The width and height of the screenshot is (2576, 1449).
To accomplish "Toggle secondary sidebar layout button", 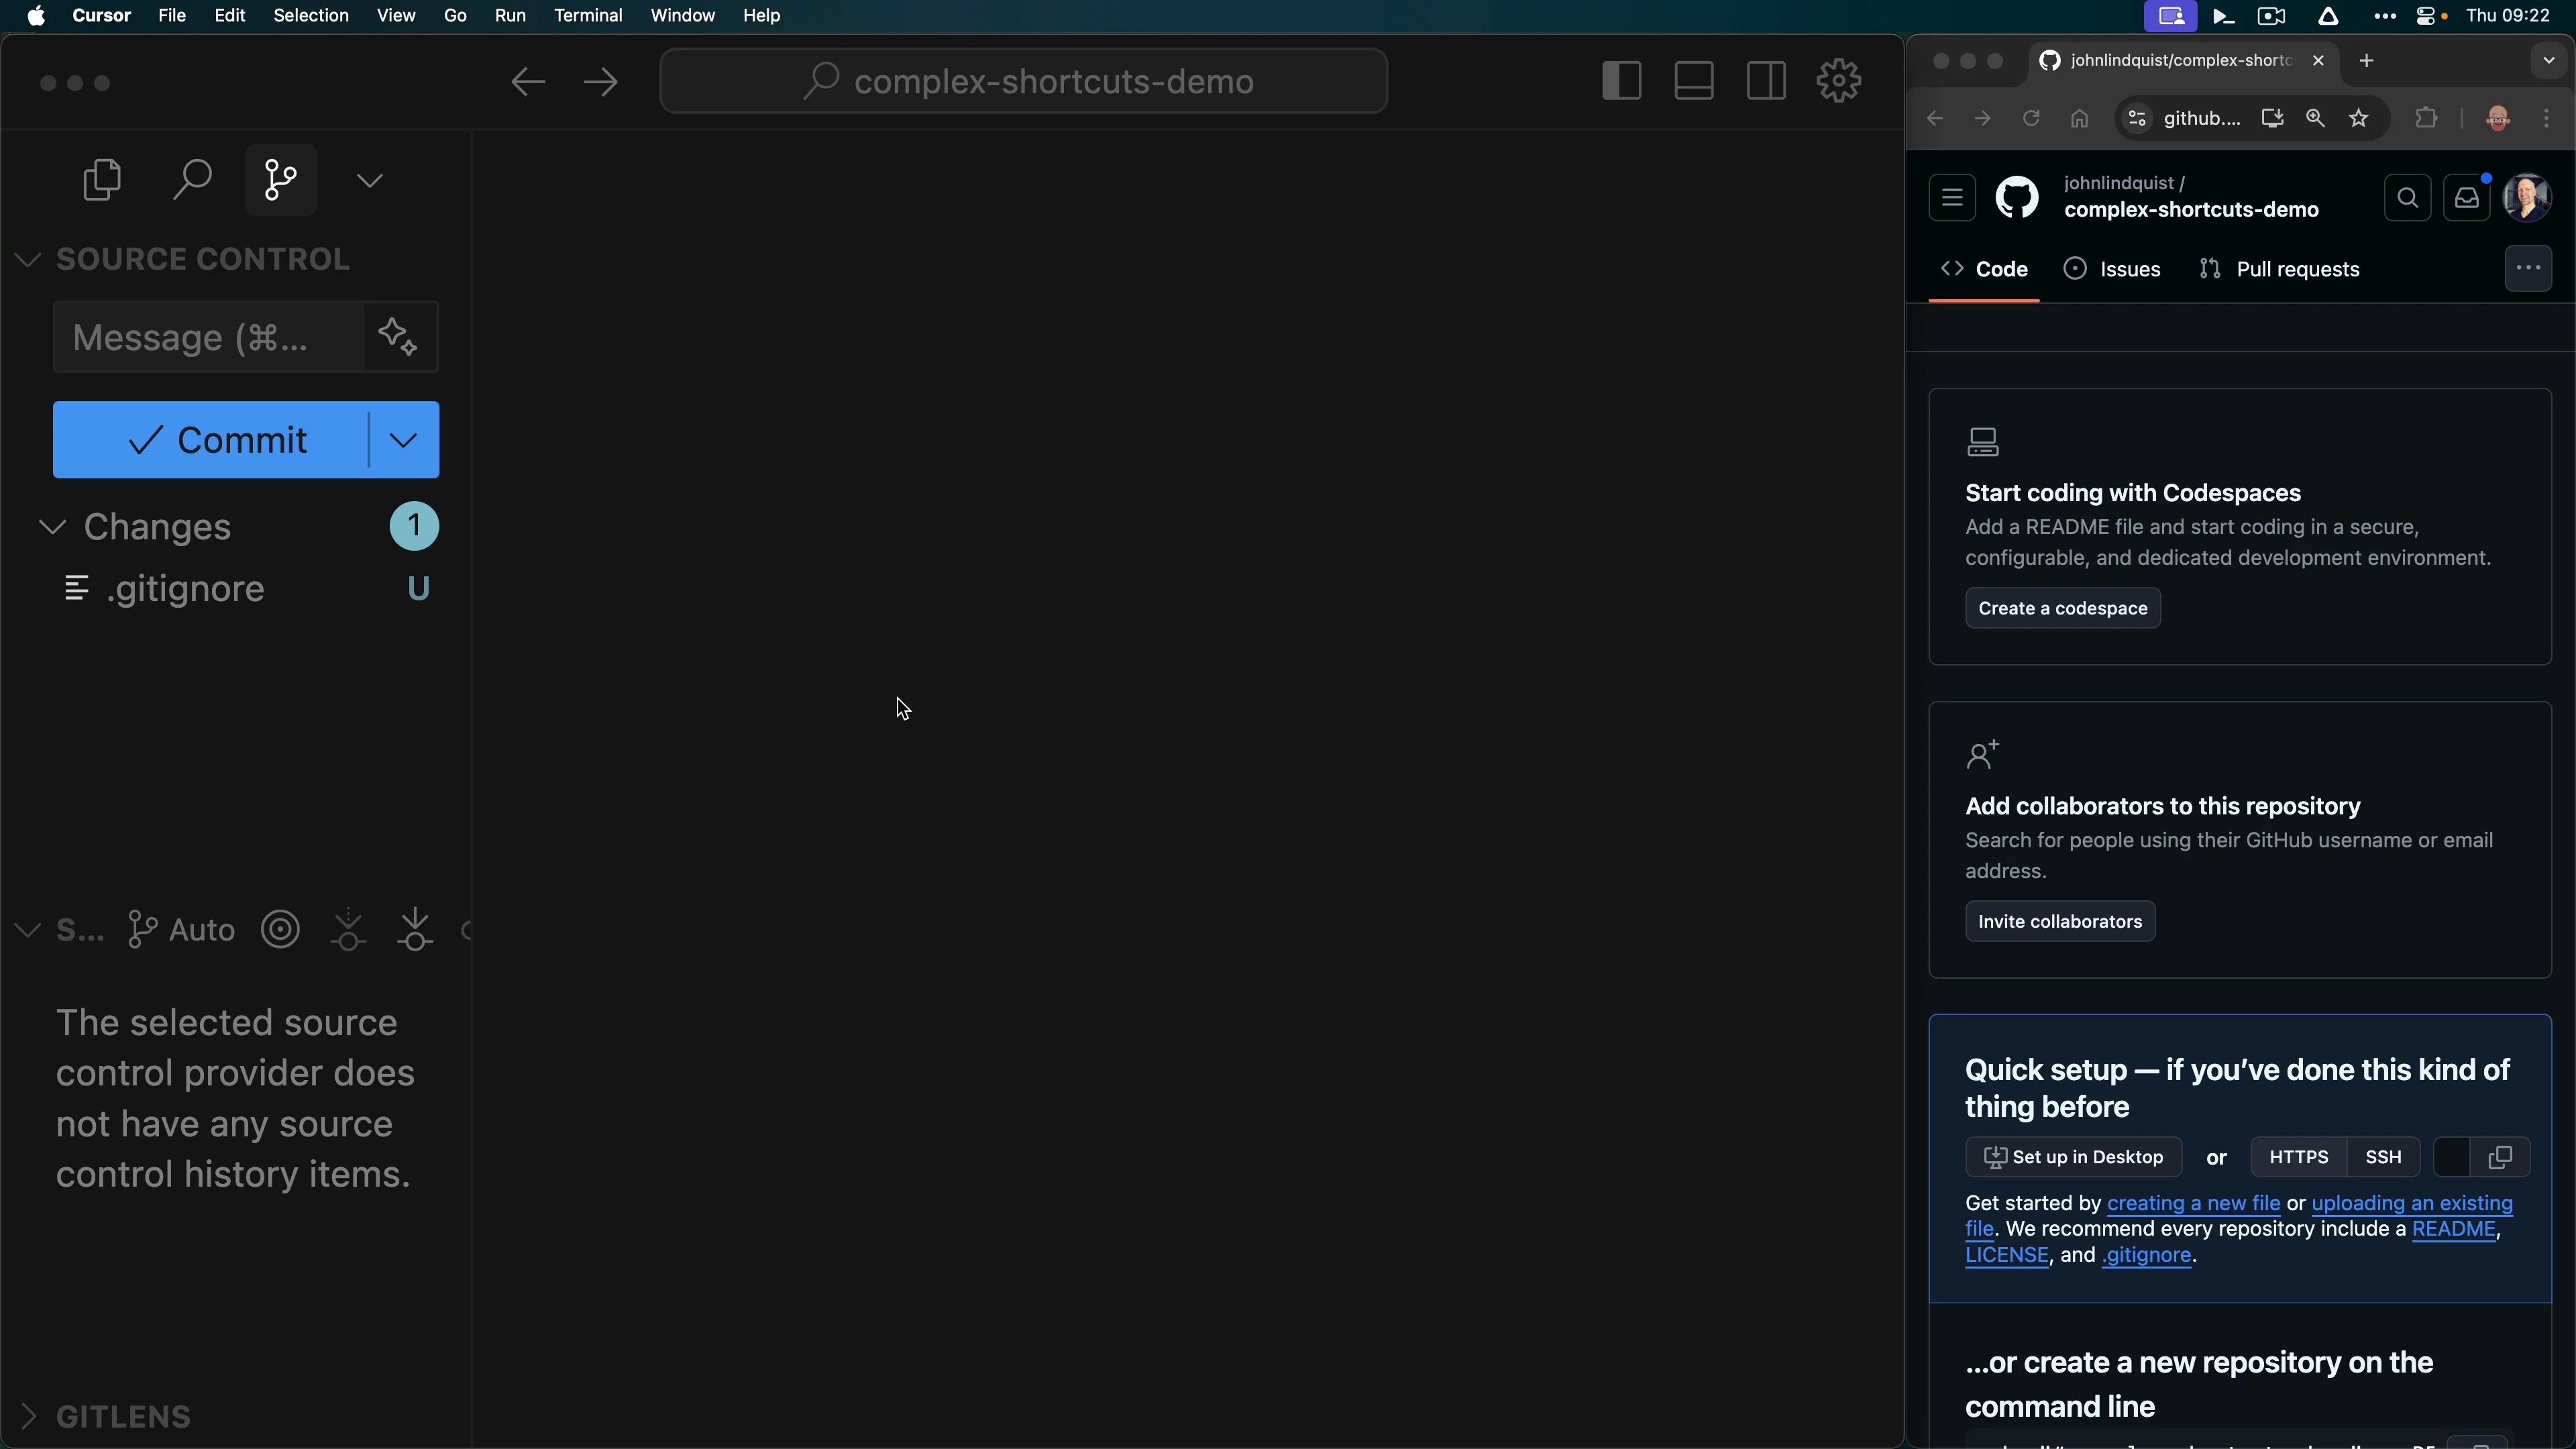I will (x=1766, y=81).
